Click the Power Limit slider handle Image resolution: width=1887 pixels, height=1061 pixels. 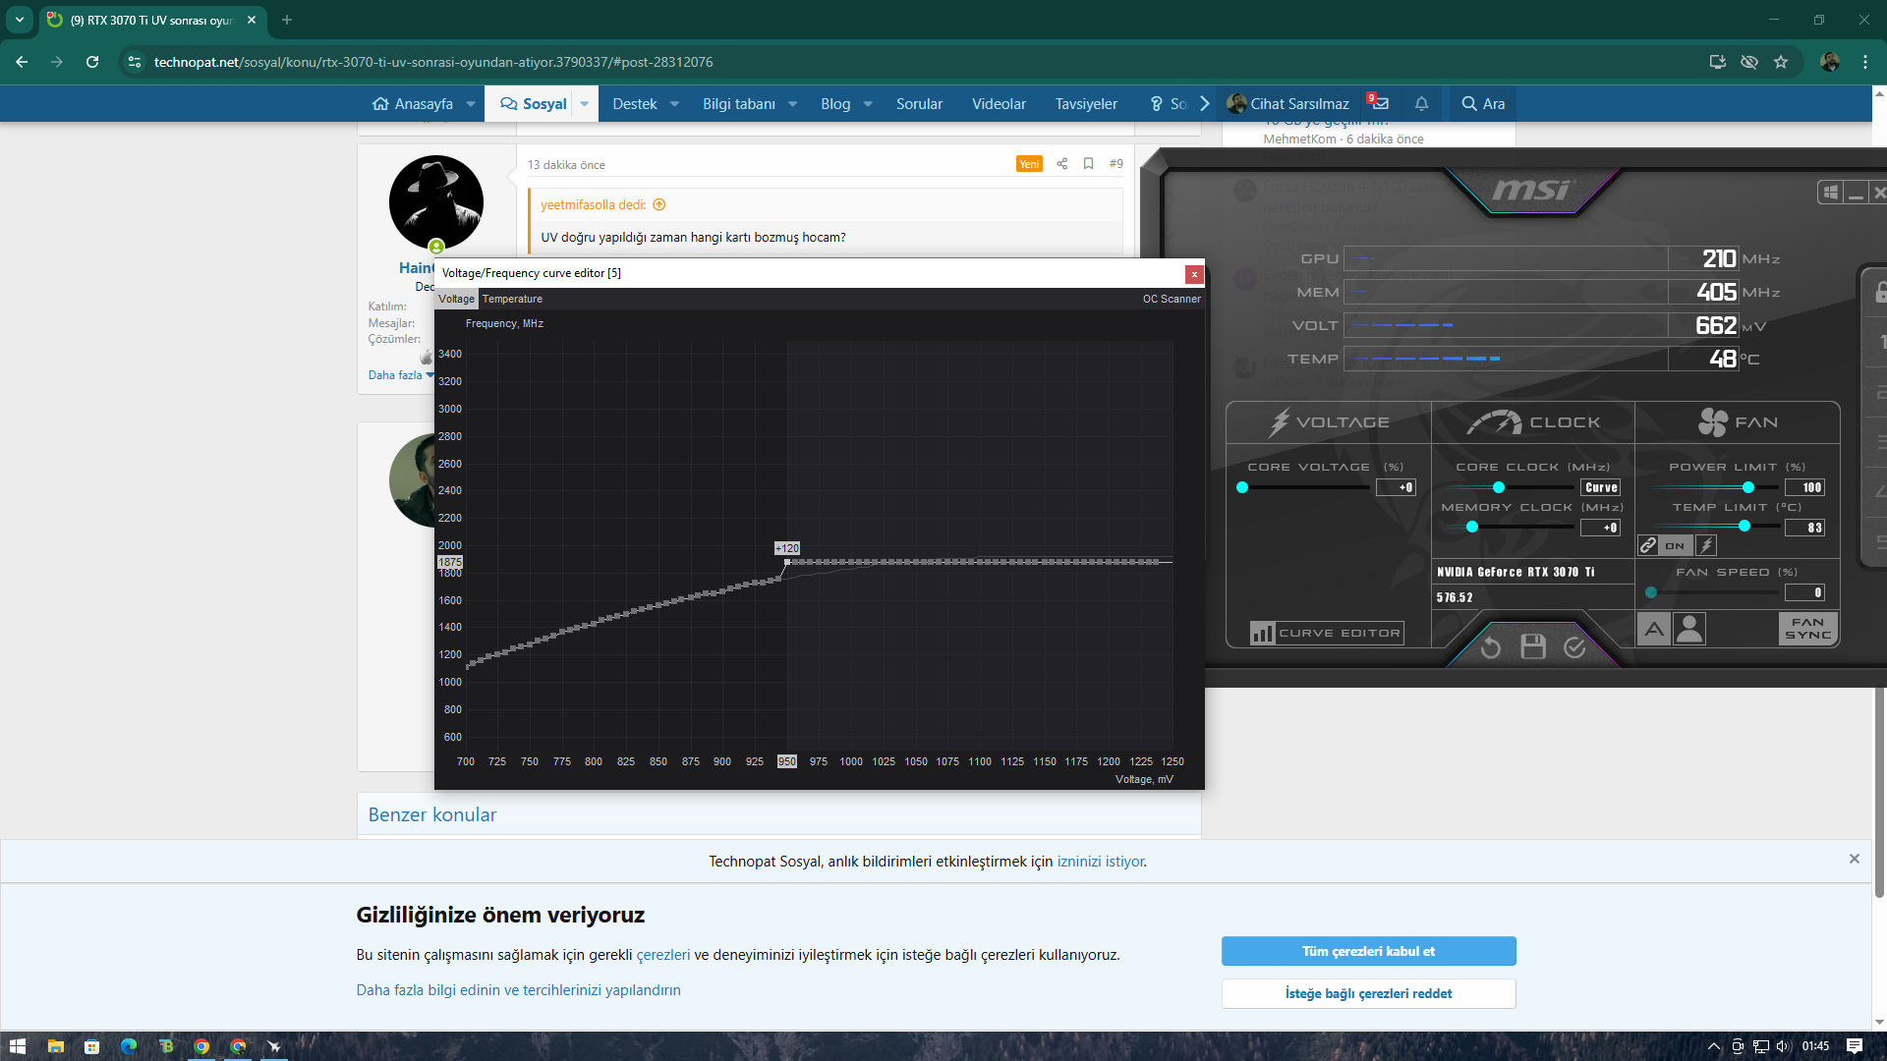click(x=1747, y=487)
